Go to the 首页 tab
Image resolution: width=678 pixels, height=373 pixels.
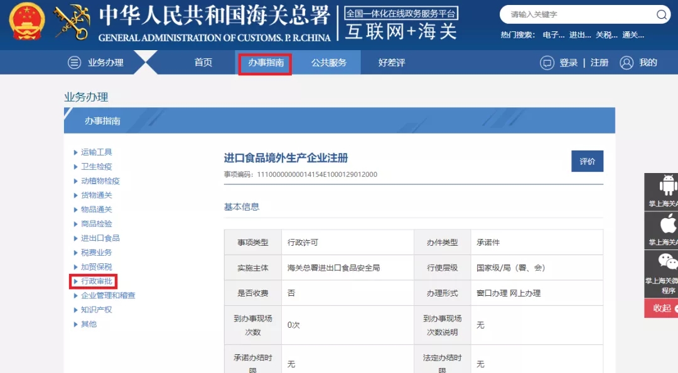pyautogui.click(x=203, y=63)
